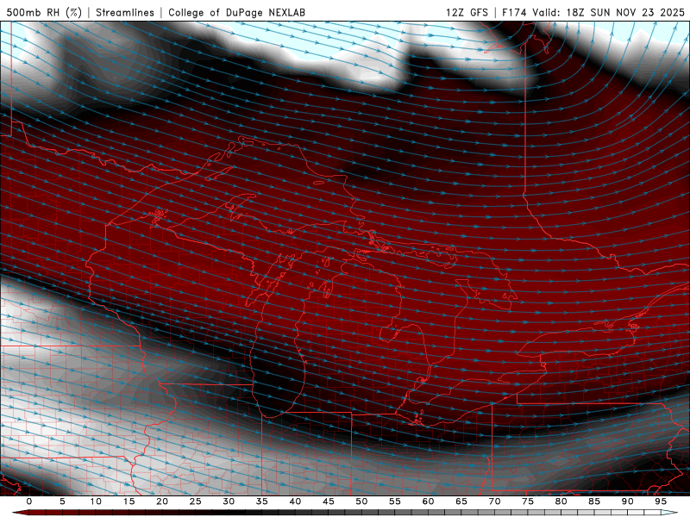Click the colorbar tick label "95"
This screenshot has width=690, height=517.
661,501
